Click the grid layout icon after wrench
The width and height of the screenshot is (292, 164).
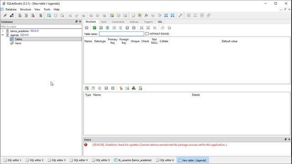[188, 15]
